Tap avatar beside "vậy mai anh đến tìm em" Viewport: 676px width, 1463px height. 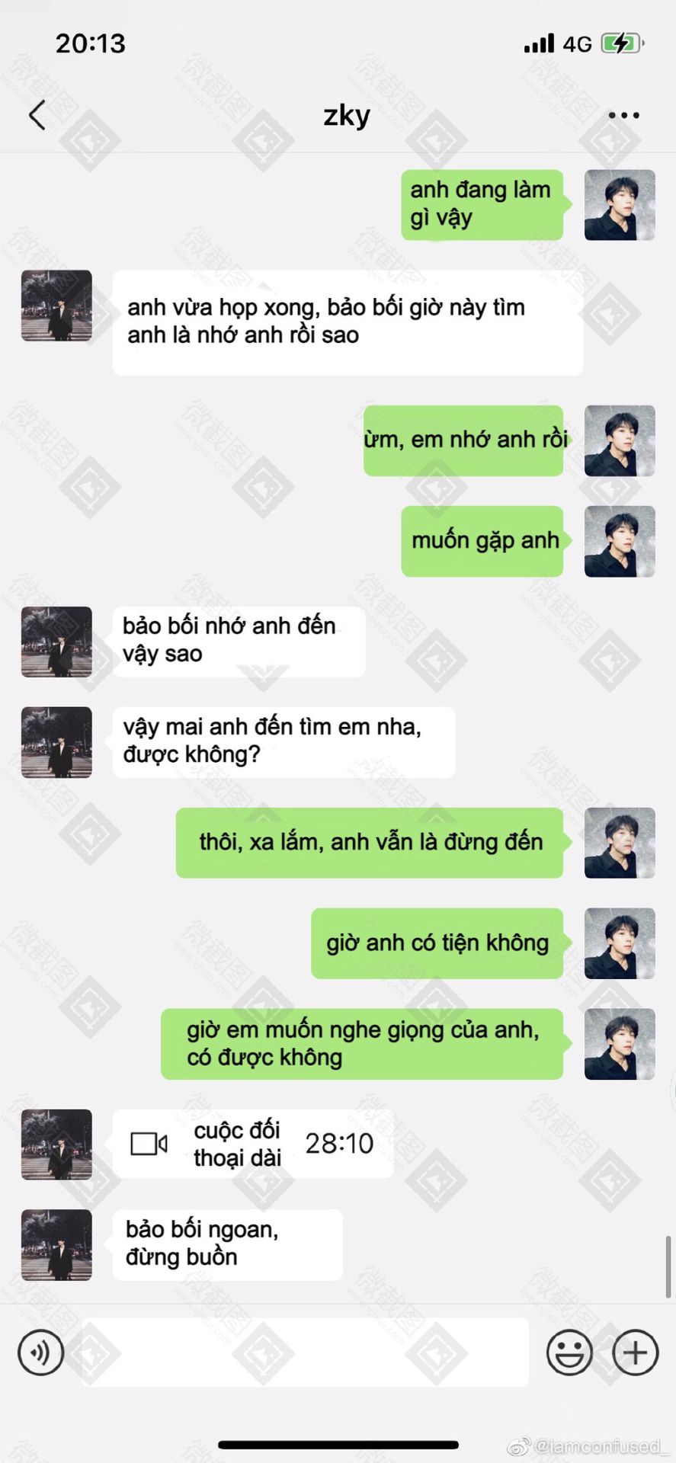point(56,742)
